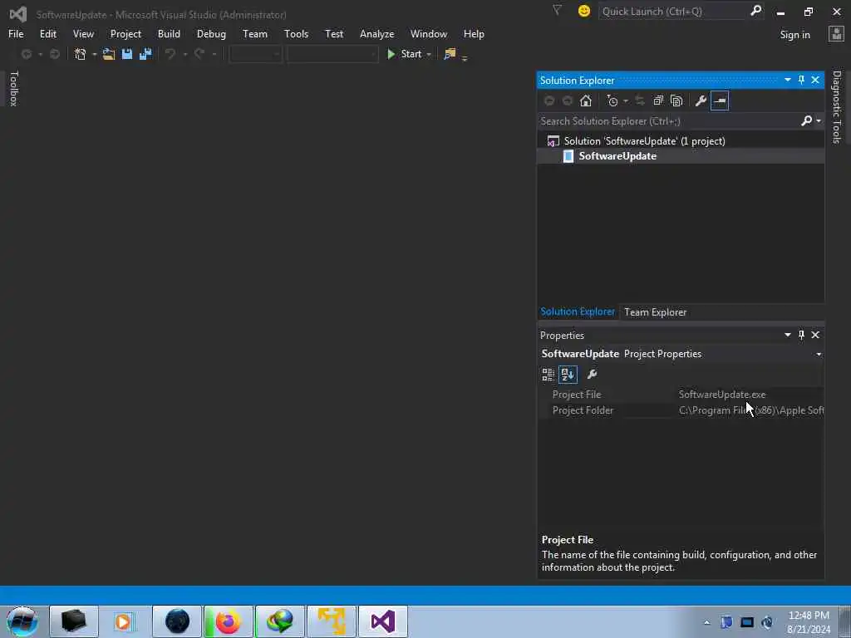Toggle Alphabetical sort in Properties panel
Screen dimensions: 851x638
(568, 375)
